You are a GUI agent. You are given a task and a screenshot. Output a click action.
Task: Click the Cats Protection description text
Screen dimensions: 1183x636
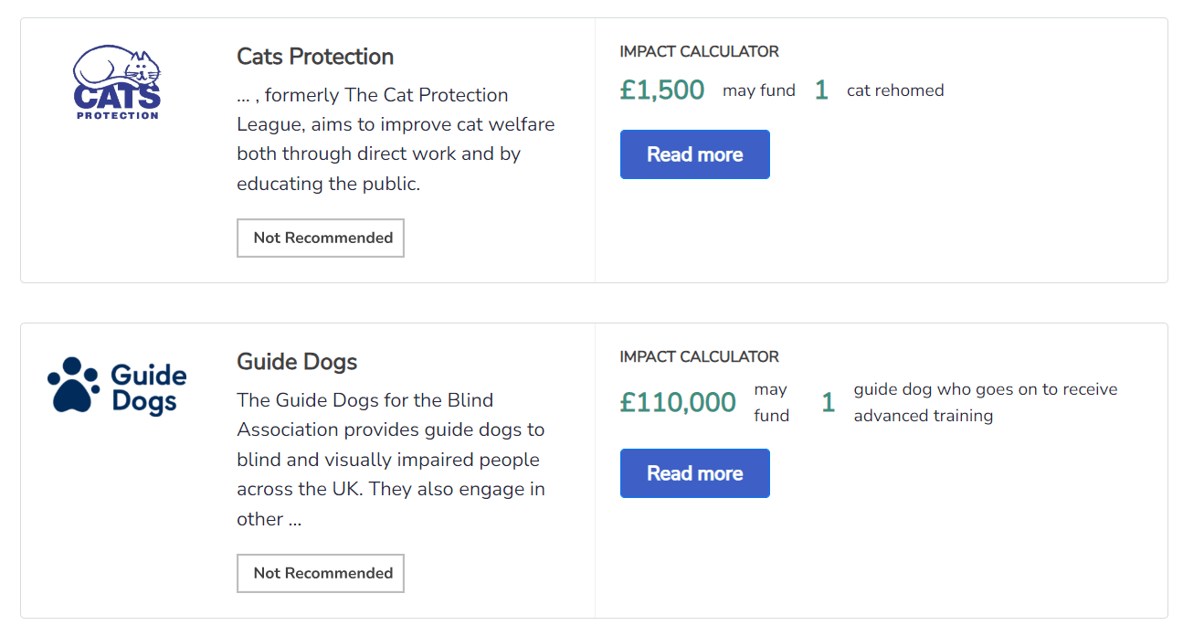[395, 139]
